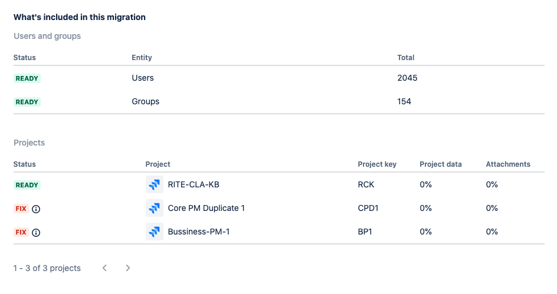Open info icon beside Bussiness-PM-1 FIX status
Viewport: 557px width, 294px height.
click(x=36, y=232)
